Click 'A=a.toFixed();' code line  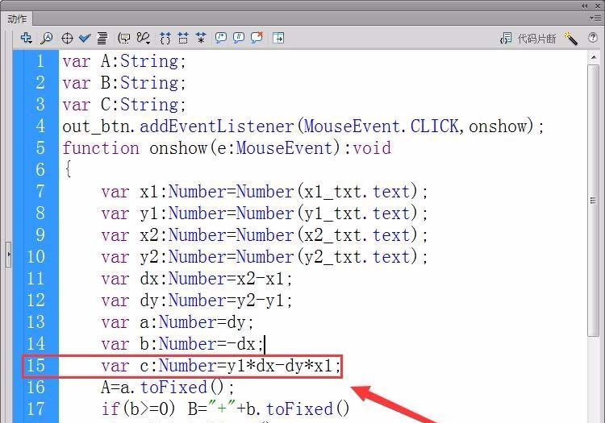pos(168,388)
